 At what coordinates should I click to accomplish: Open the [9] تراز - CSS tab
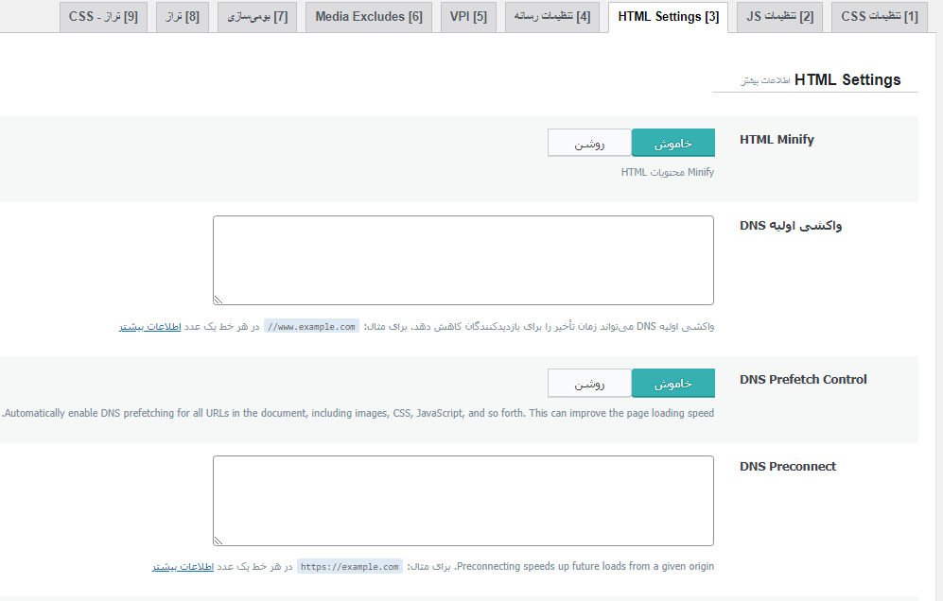[x=103, y=17]
